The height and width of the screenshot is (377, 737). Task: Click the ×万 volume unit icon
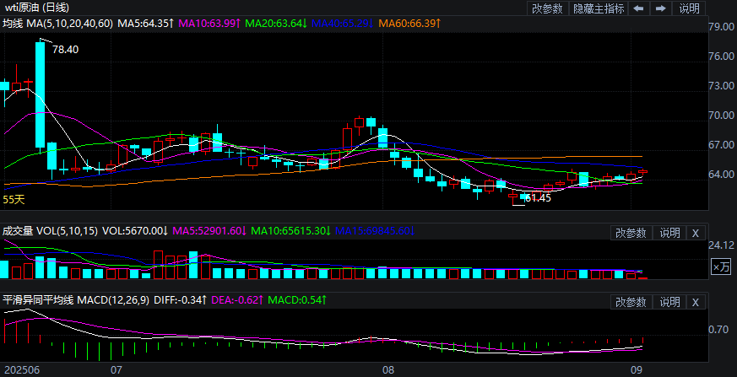click(x=721, y=267)
